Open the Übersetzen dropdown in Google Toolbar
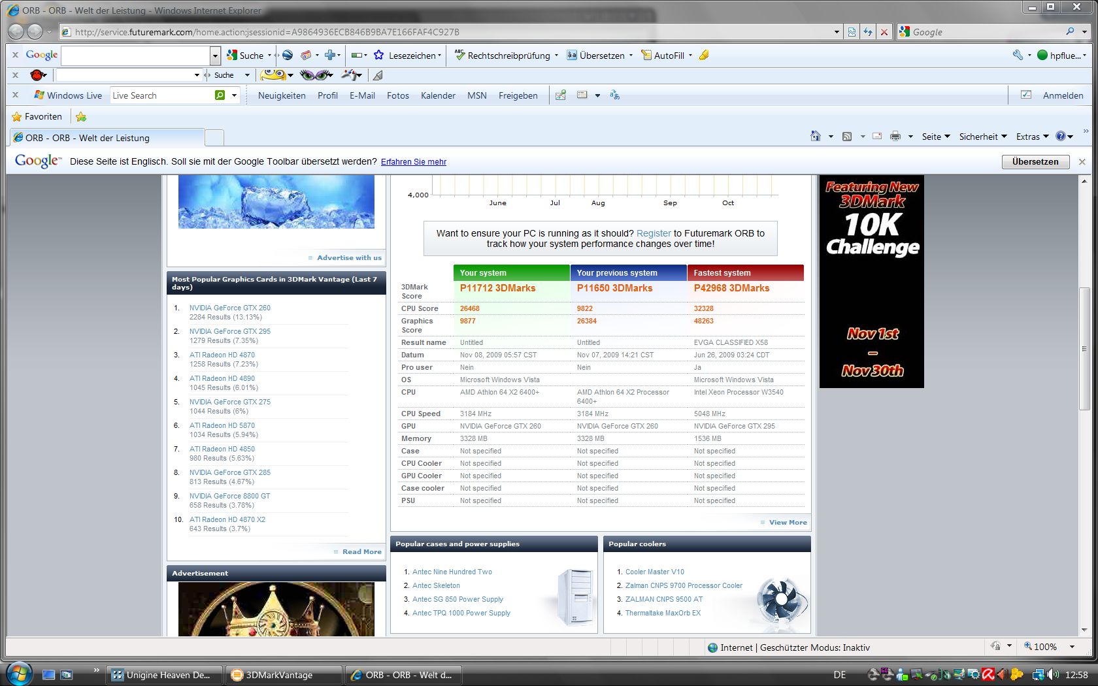The width and height of the screenshot is (1098, 686). [x=631, y=56]
